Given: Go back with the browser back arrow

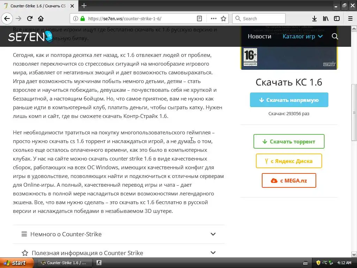Looking at the screenshot, I should [x=7, y=19].
